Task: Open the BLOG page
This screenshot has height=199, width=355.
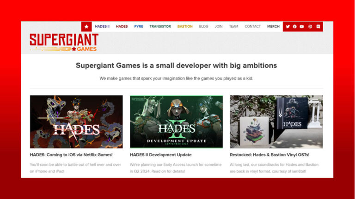Action: [203, 26]
